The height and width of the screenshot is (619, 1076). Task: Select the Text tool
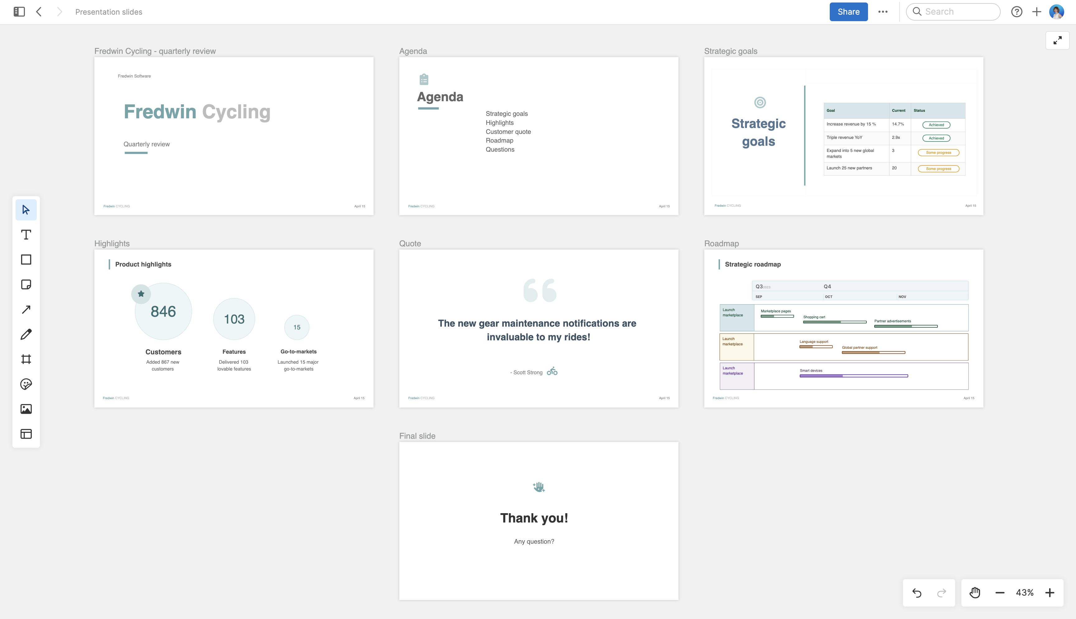26,235
